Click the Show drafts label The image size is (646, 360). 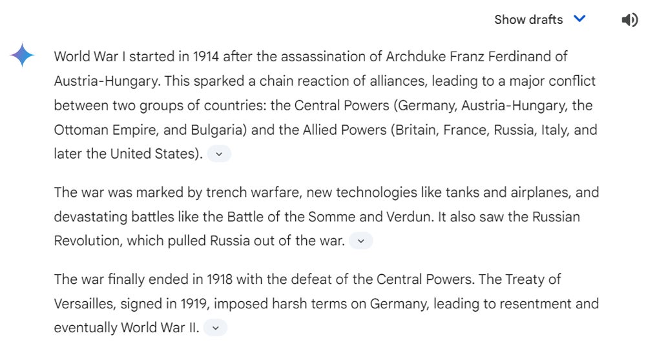[528, 19]
